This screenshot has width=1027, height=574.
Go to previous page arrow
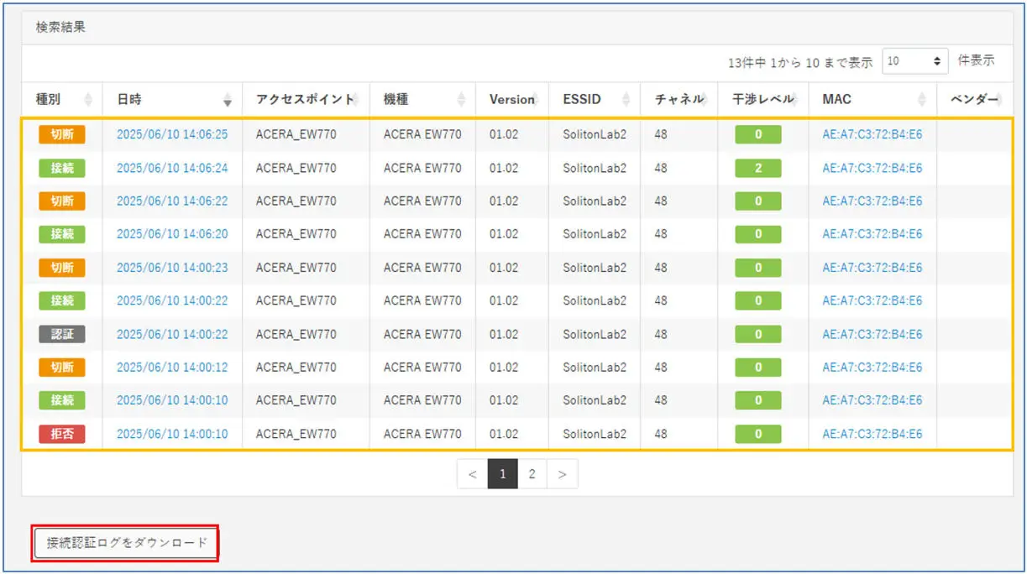tap(472, 474)
